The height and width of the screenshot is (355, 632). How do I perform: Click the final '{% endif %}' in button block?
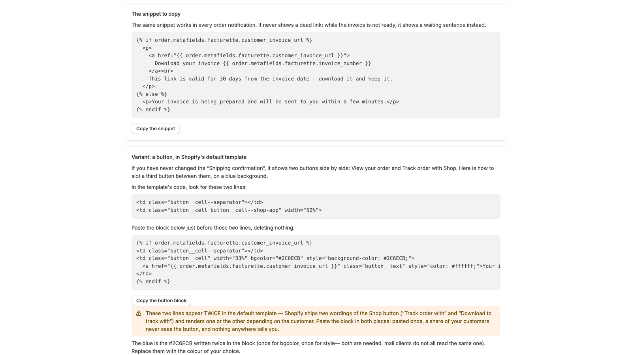[153, 282]
